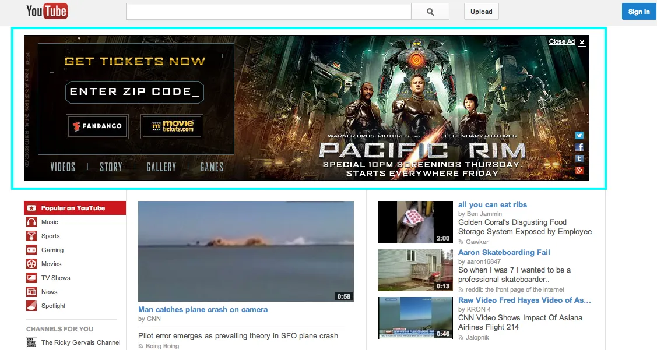Click the News newspaper icon

point(31,292)
